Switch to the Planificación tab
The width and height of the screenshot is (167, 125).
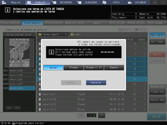coord(54,23)
